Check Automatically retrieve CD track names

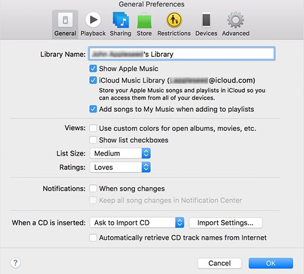point(93,238)
